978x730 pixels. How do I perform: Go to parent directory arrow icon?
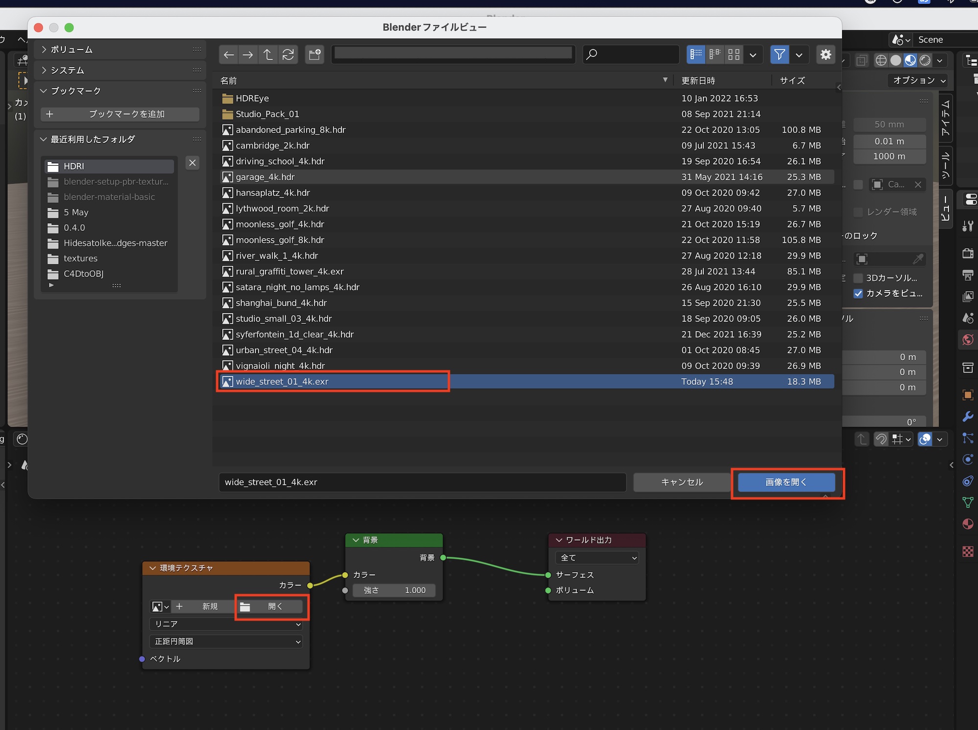tap(268, 54)
